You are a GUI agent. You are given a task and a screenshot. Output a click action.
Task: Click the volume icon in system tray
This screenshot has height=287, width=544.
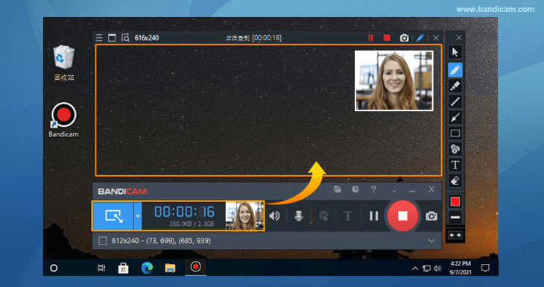[x=438, y=268]
